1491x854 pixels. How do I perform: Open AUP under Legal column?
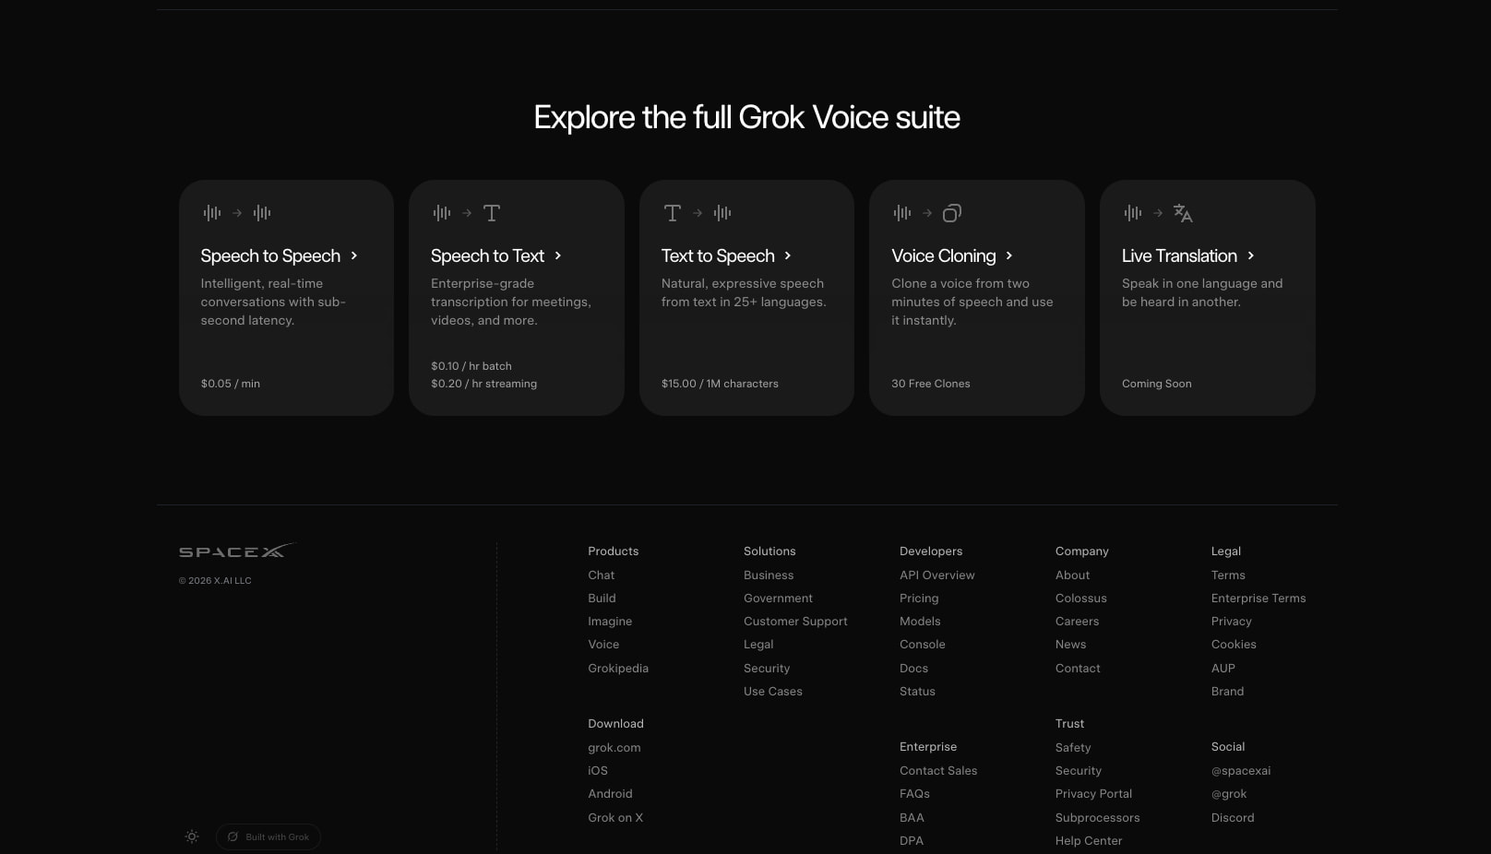[x=1223, y=668]
